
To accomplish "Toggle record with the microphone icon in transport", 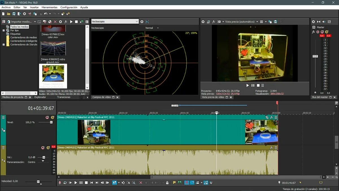I will [60, 183].
